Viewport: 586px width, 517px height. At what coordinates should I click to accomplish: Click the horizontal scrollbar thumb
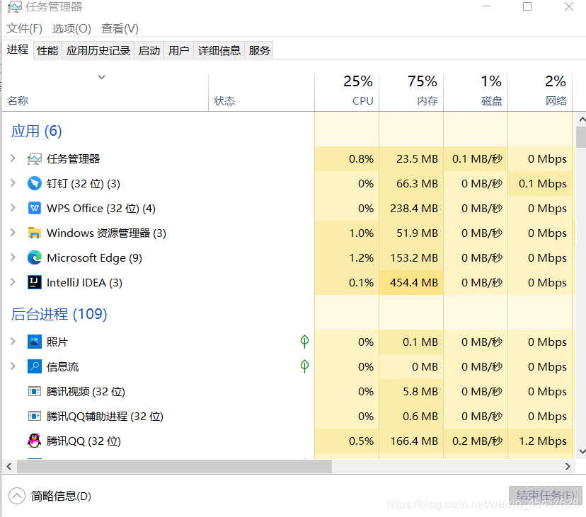175,466
